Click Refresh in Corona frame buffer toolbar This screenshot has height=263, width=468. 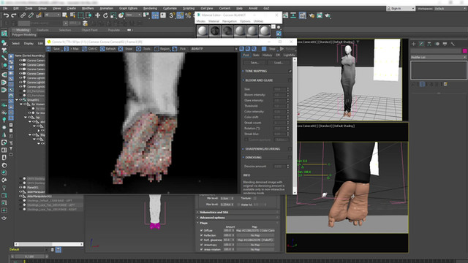(107, 49)
